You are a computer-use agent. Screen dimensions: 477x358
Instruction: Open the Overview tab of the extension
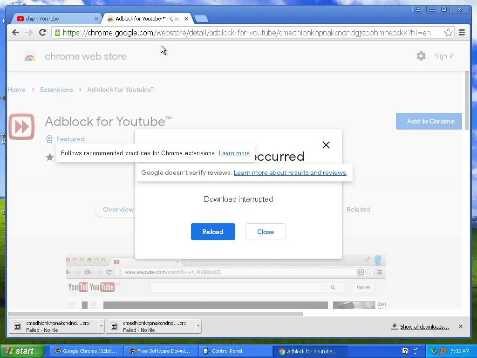(x=118, y=209)
